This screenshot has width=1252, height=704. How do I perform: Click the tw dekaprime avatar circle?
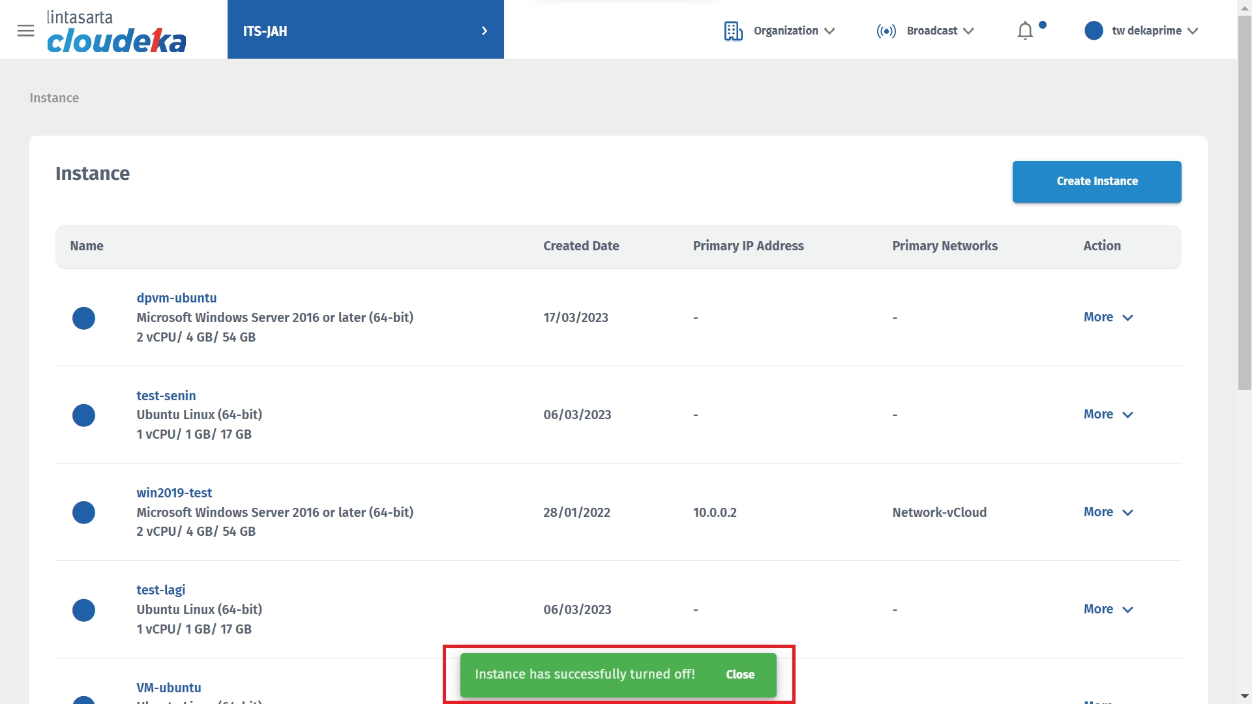point(1094,31)
